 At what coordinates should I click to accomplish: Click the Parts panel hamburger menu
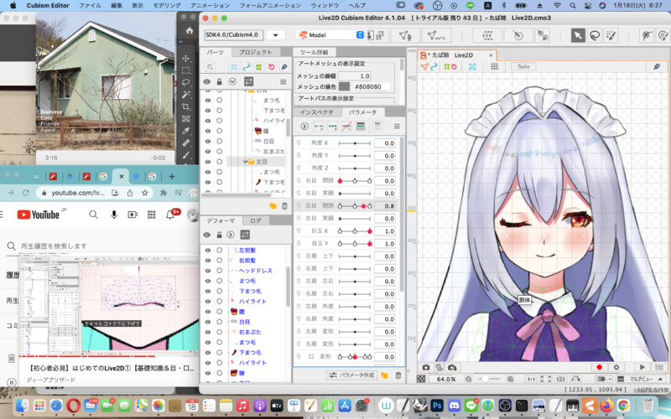(283, 81)
